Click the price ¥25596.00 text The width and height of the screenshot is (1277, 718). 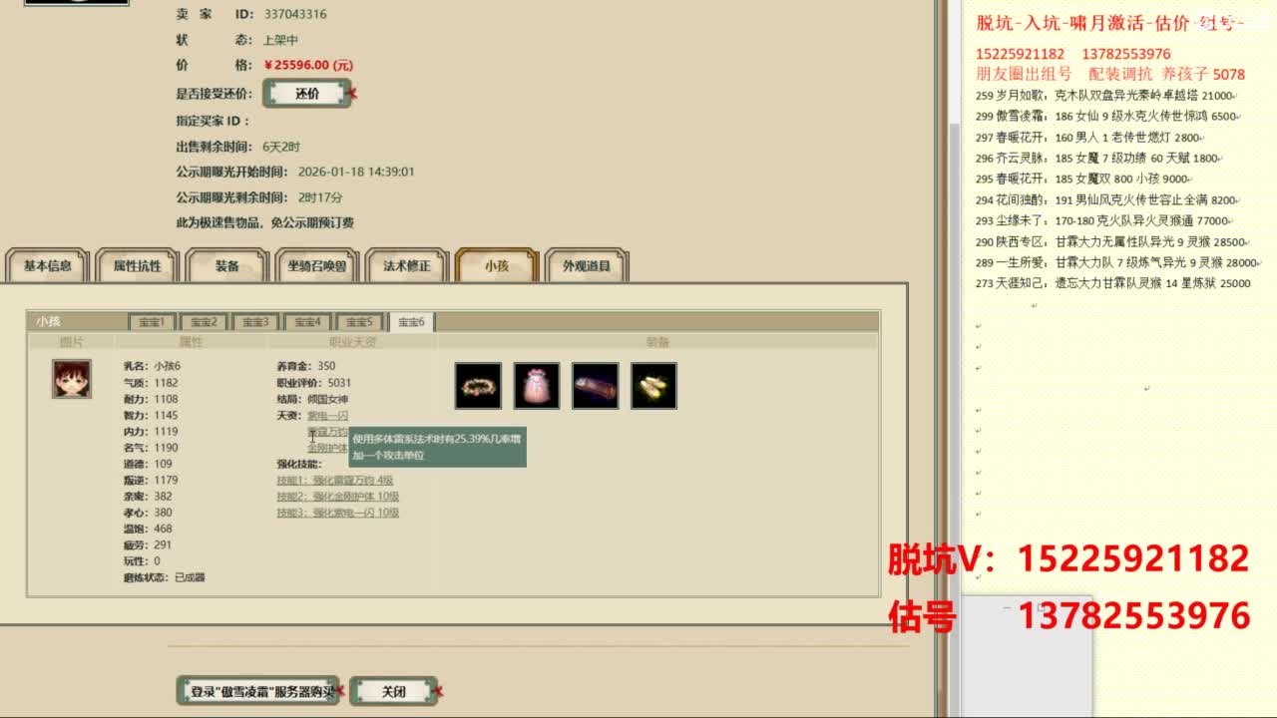pyautogui.click(x=309, y=65)
